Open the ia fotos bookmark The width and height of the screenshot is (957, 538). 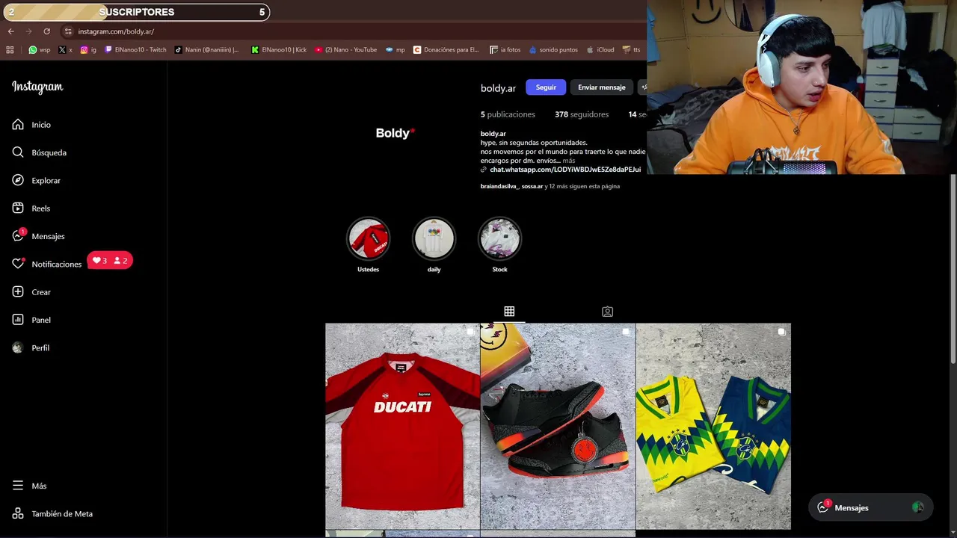tap(505, 50)
